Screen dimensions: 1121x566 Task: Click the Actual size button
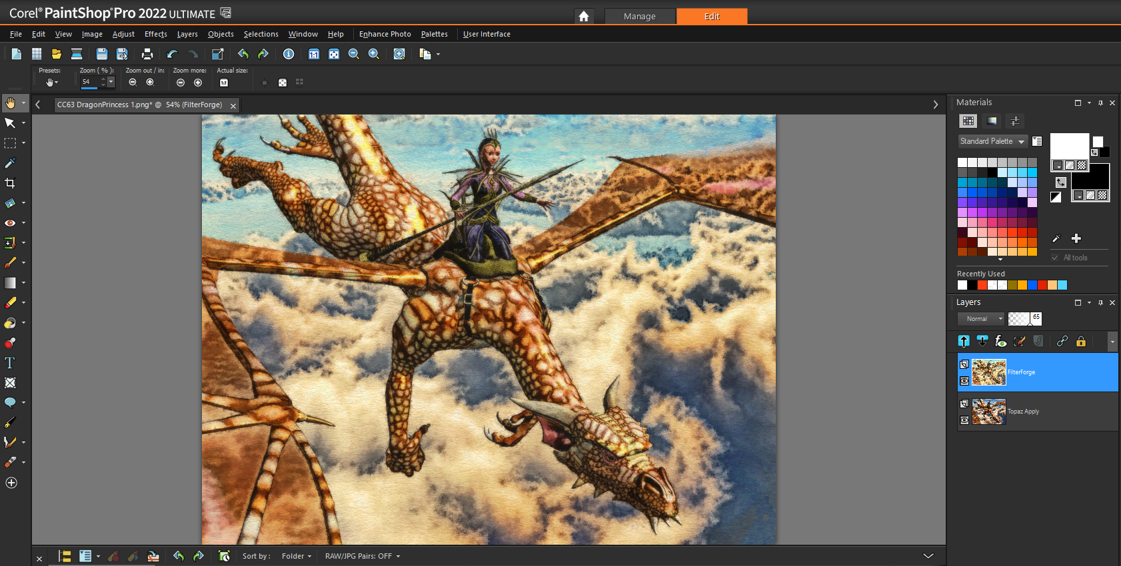[x=224, y=83]
